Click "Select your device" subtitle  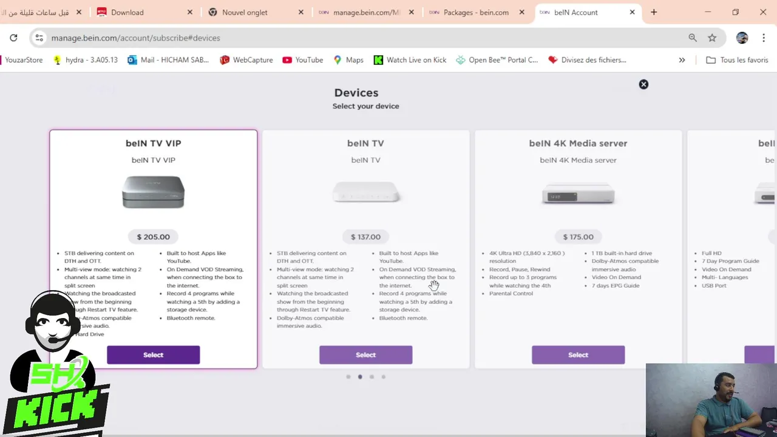365,106
